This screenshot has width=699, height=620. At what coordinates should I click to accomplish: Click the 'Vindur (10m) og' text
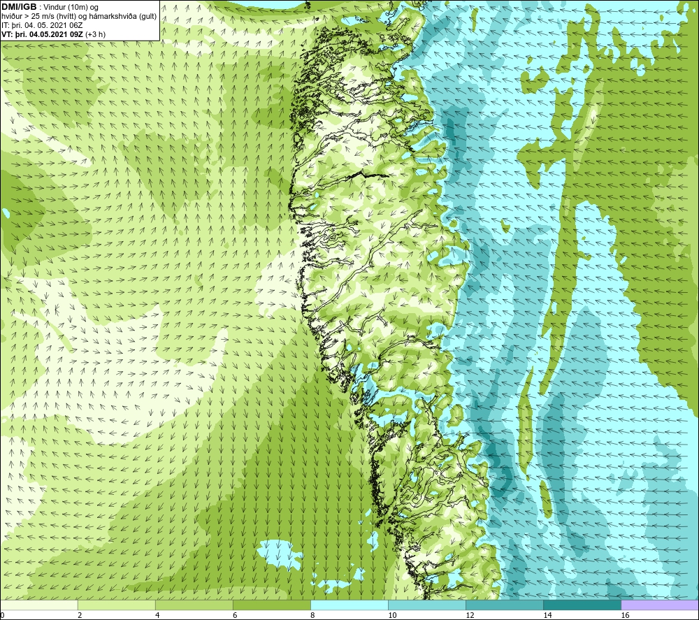(72, 8)
